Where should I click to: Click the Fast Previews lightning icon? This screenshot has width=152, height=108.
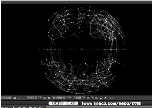pos(92,98)
